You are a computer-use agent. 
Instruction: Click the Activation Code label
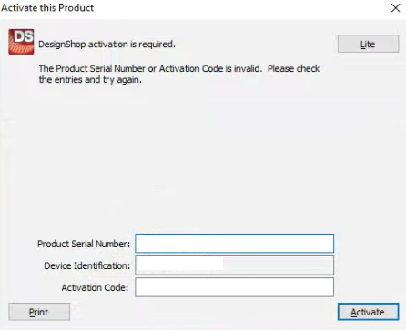pyautogui.click(x=95, y=287)
